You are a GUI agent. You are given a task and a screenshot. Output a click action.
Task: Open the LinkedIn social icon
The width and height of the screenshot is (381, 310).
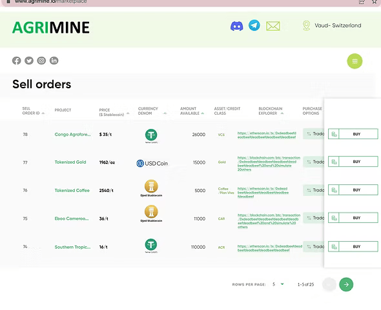point(54,61)
